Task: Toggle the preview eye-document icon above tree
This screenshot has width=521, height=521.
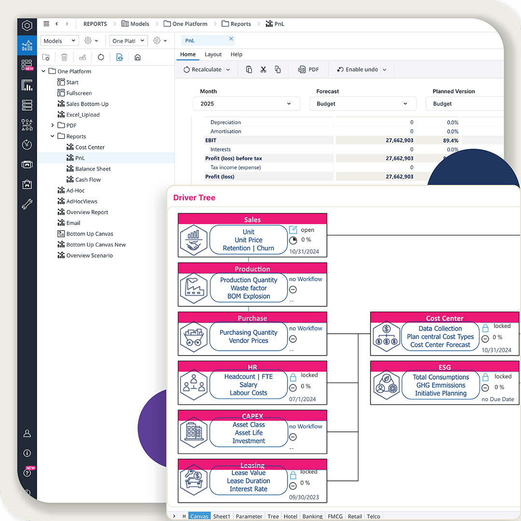Action: 119,57
